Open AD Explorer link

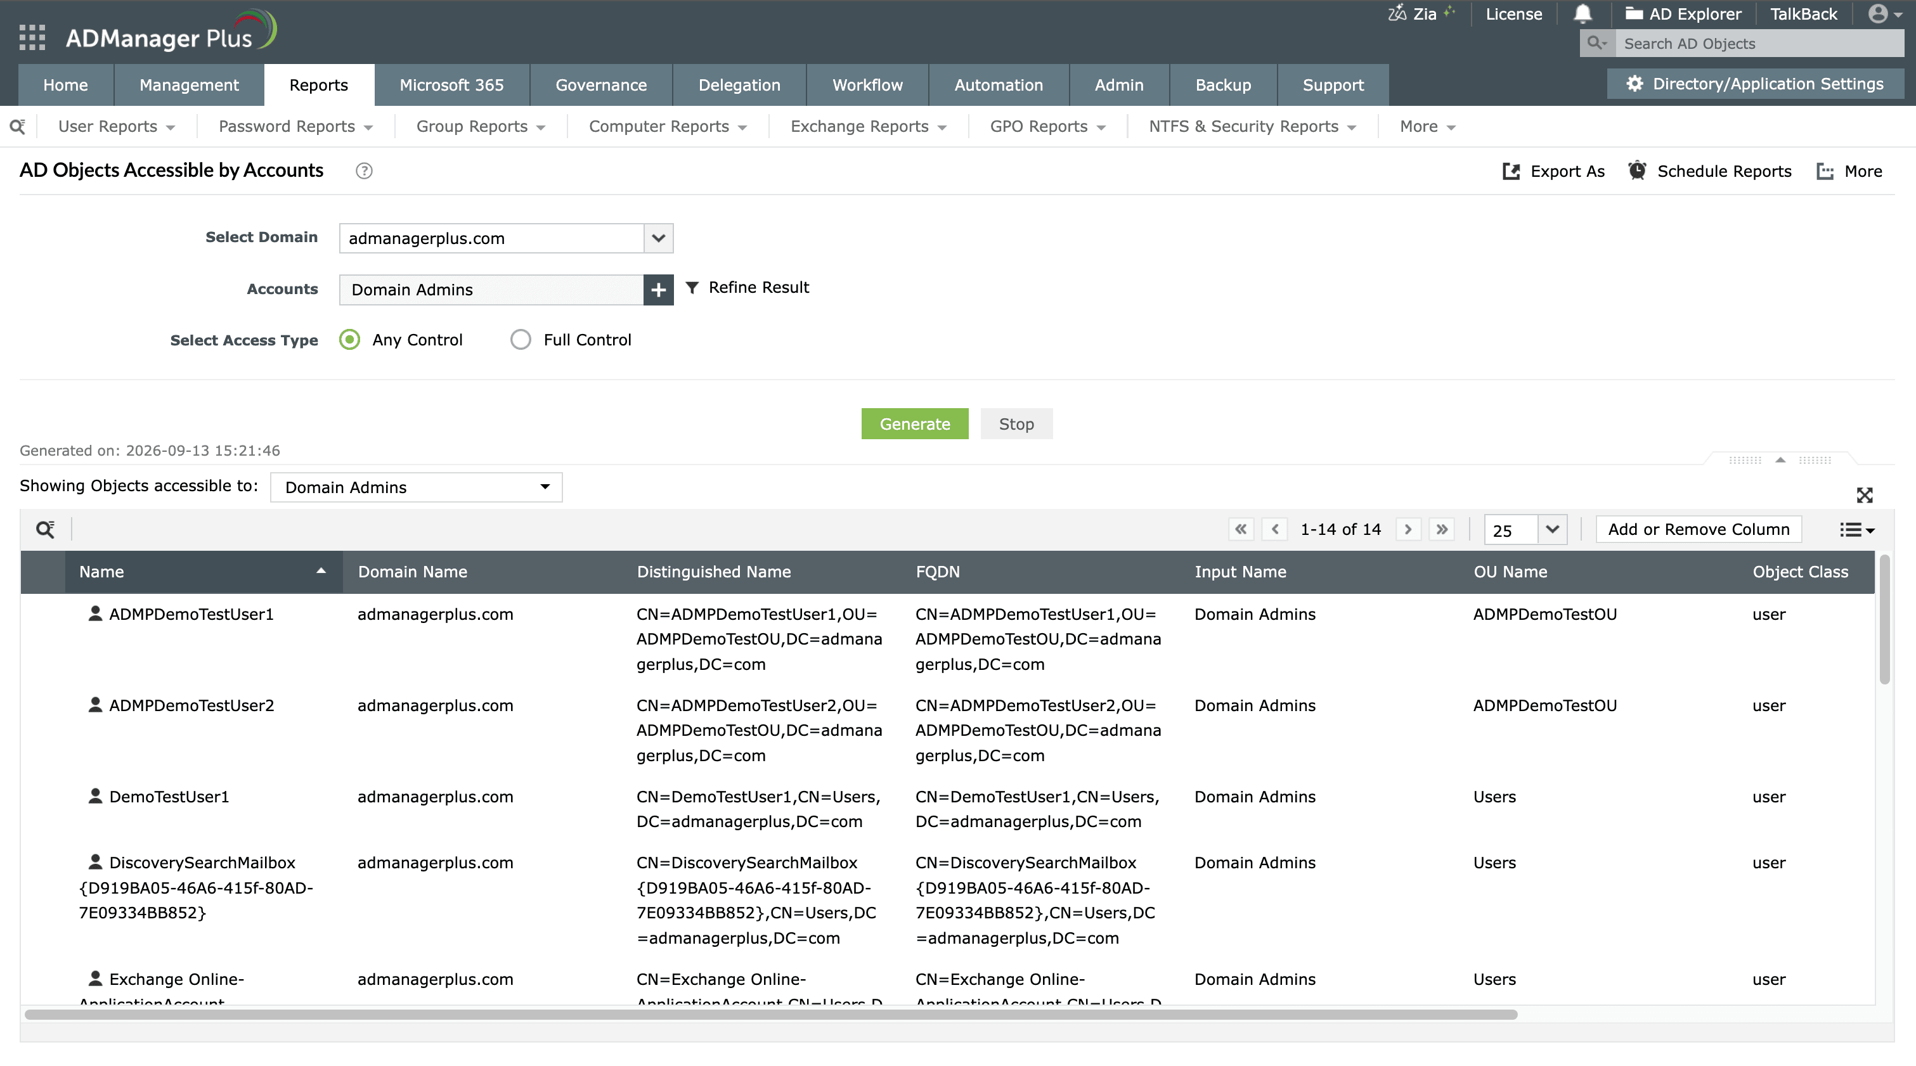pos(1683,14)
